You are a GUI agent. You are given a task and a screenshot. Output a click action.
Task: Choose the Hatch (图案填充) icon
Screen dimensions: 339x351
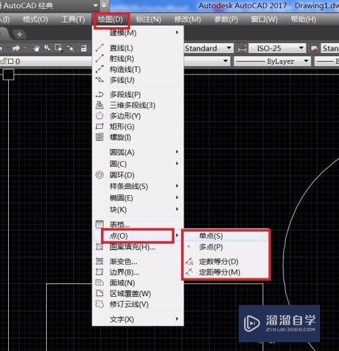pyautogui.click(x=100, y=247)
